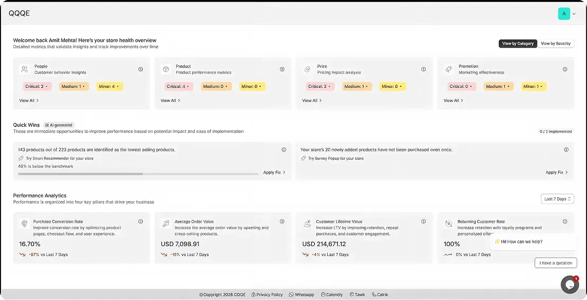The image size is (587, 300).
Task: Open the Calendly footer link
Action: tap(332, 295)
